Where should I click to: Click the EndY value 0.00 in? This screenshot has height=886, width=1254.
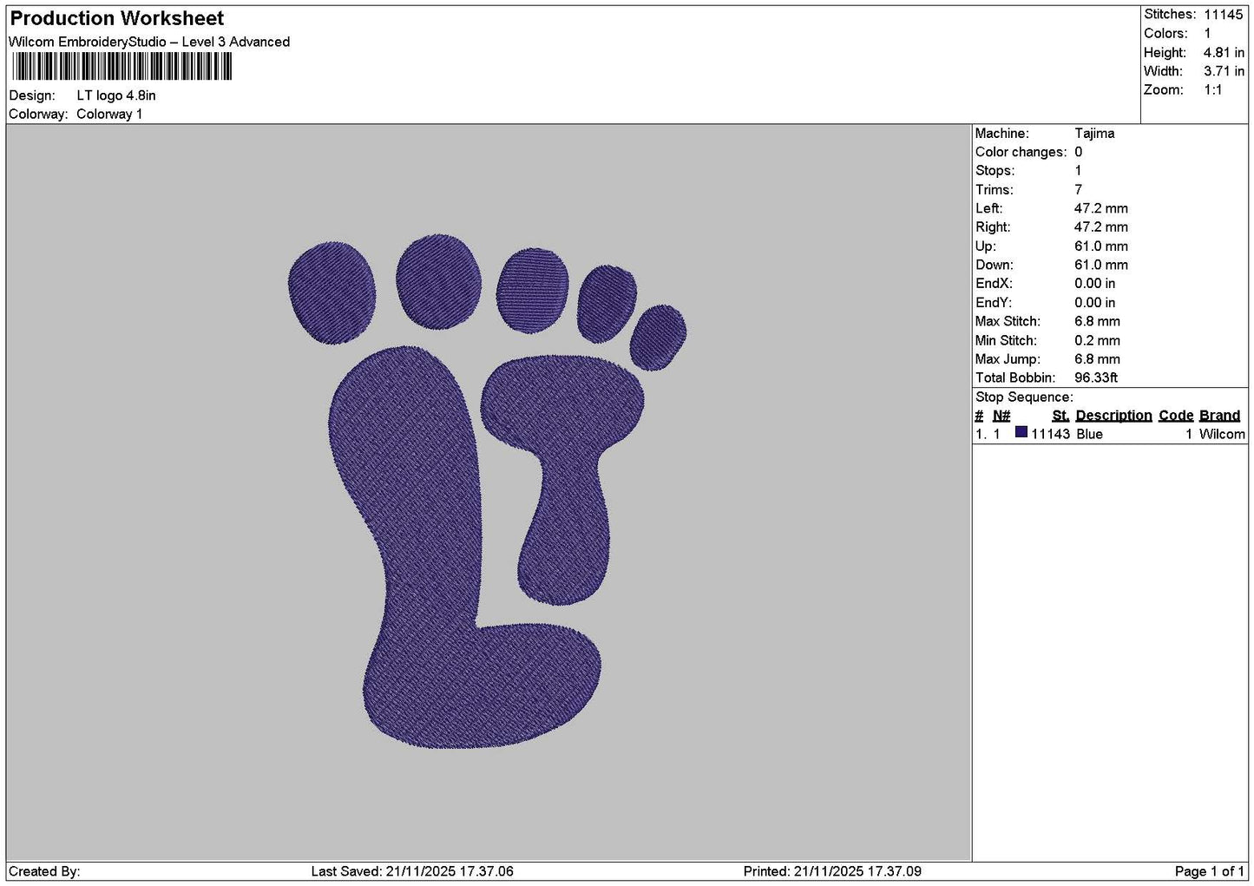1095,302
